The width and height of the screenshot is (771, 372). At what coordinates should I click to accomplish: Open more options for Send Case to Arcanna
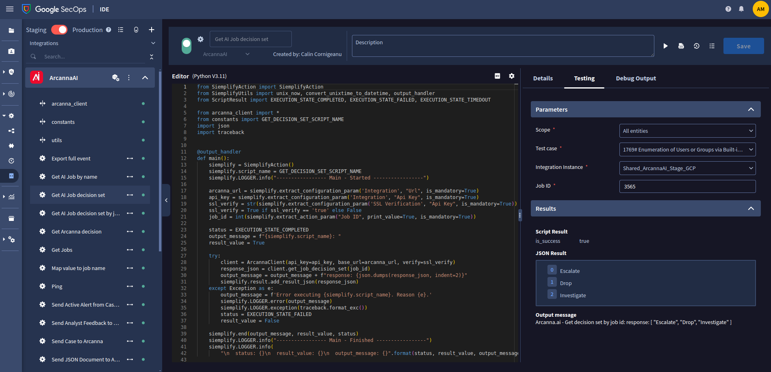[x=130, y=341]
